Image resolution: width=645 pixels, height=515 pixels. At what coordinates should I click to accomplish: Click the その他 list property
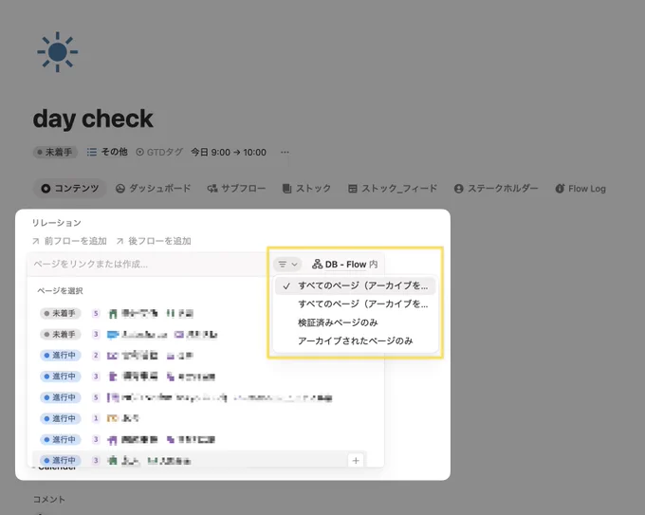click(x=107, y=152)
